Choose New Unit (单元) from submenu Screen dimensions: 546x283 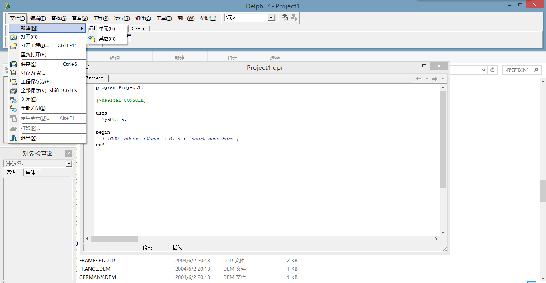point(106,29)
